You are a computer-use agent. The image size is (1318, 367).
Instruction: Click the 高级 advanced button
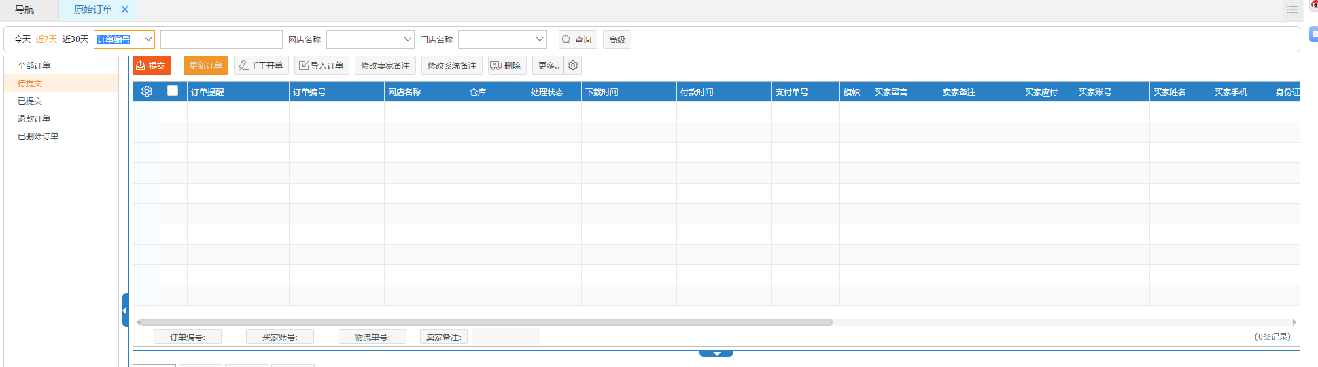tap(617, 39)
